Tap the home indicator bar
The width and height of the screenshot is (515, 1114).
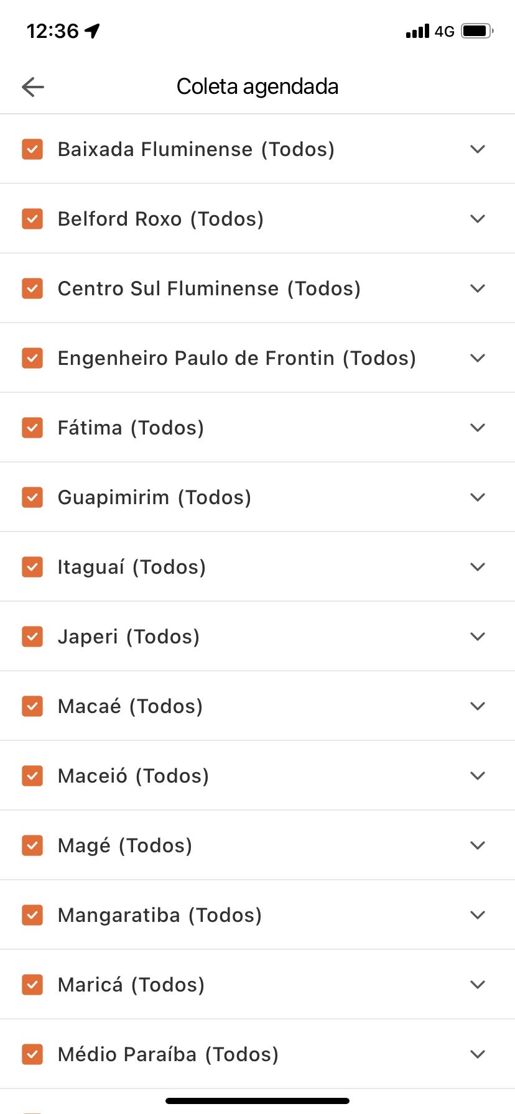tap(257, 1101)
